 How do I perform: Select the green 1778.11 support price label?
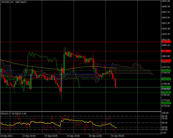pyautogui.click(x=166, y=103)
